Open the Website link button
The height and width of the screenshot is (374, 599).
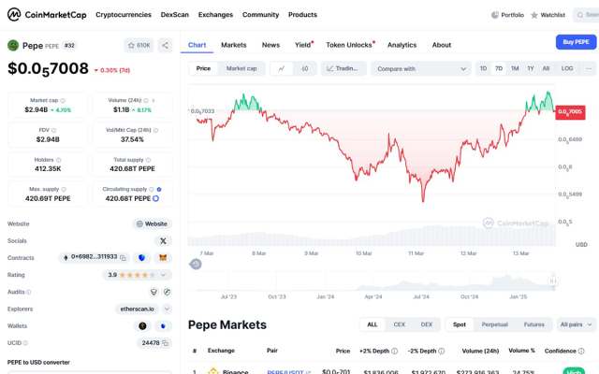pos(152,223)
